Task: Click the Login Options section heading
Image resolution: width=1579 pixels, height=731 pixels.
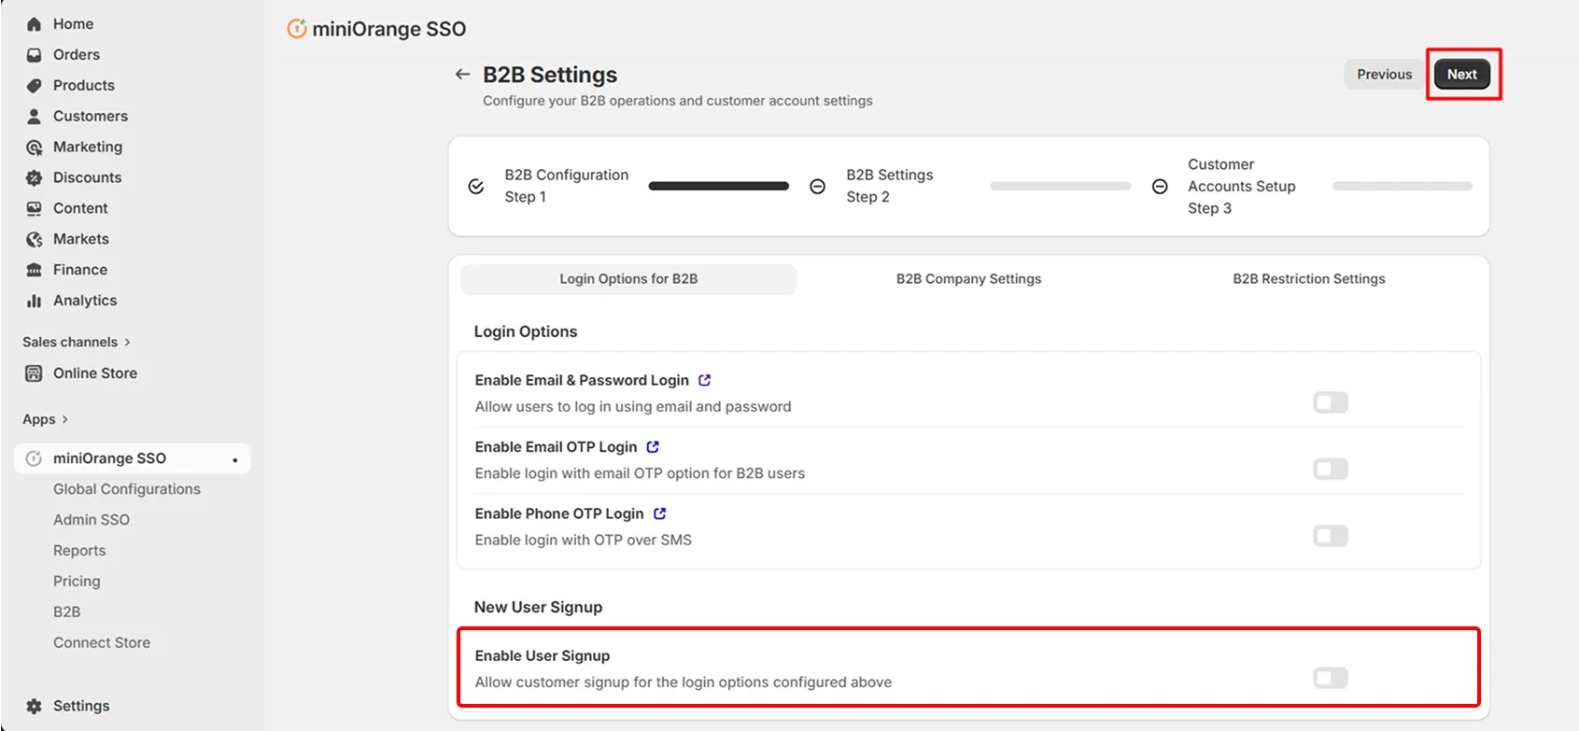Action: click(526, 332)
